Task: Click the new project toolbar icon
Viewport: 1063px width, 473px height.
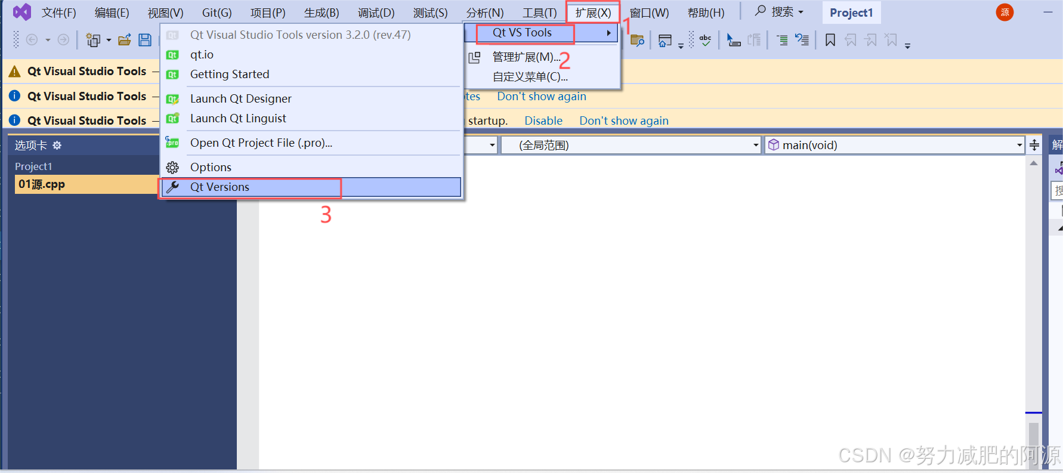Action: 93,40
